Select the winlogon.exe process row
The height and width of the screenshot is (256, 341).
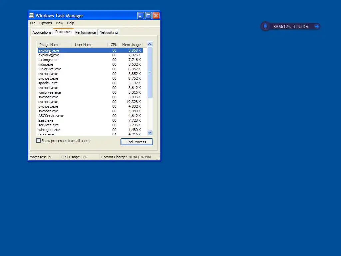90,130
